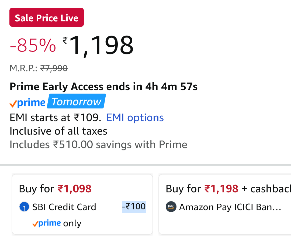This screenshot has height=236, width=291.
Task: Tap the Prime Early Access countdown text
Action: pyautogui.click(x=103, y=87)
